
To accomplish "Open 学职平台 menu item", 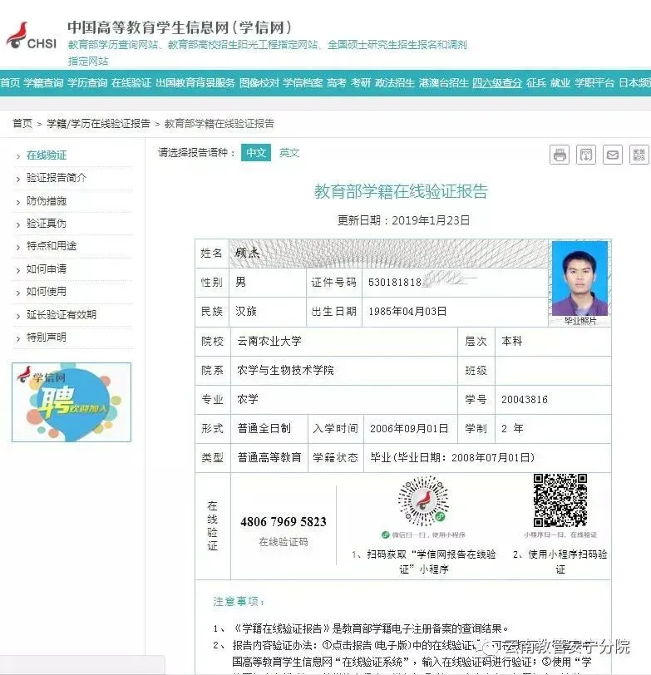I will click(x=594, y=82).
